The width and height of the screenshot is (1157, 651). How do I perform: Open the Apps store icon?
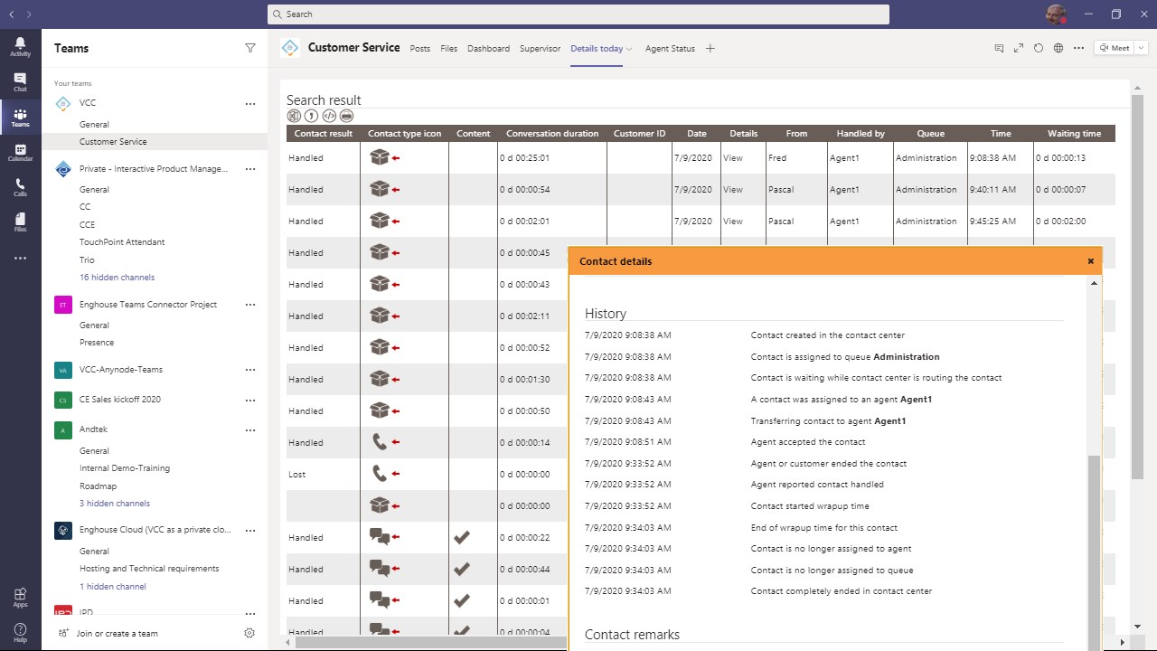[x=20, y=598]
